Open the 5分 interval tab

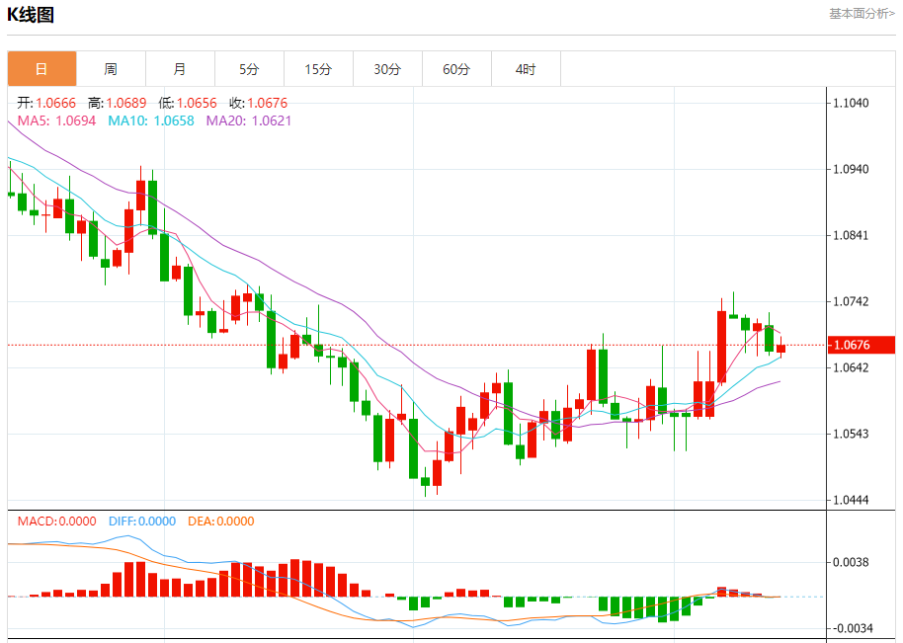tap(249, 69)
